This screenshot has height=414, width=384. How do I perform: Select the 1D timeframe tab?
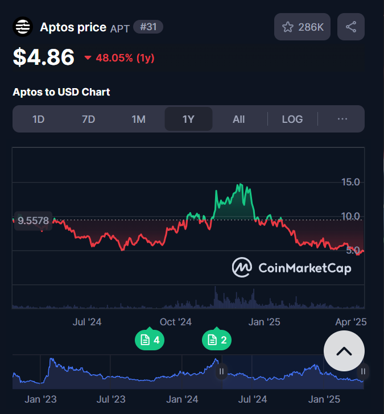[38, 119]
